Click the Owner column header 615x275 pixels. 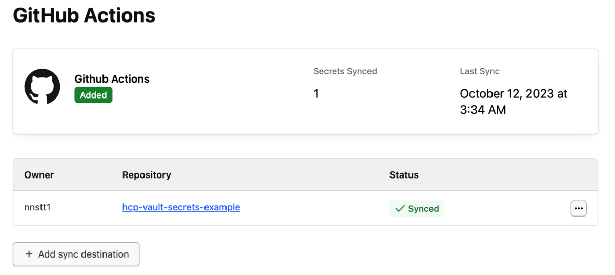tap(39, 175)
